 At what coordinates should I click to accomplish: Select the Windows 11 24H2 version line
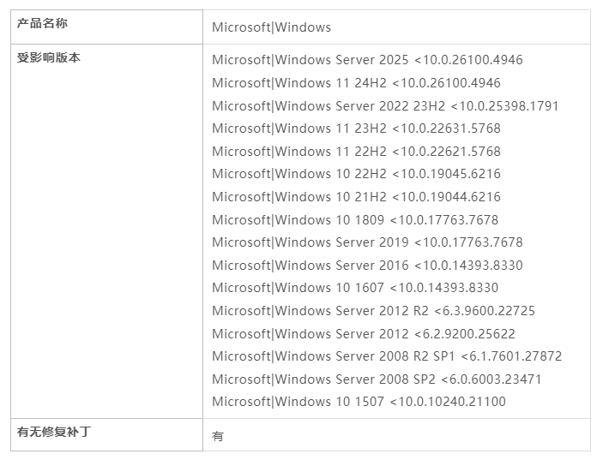click(x=356, y=83)
